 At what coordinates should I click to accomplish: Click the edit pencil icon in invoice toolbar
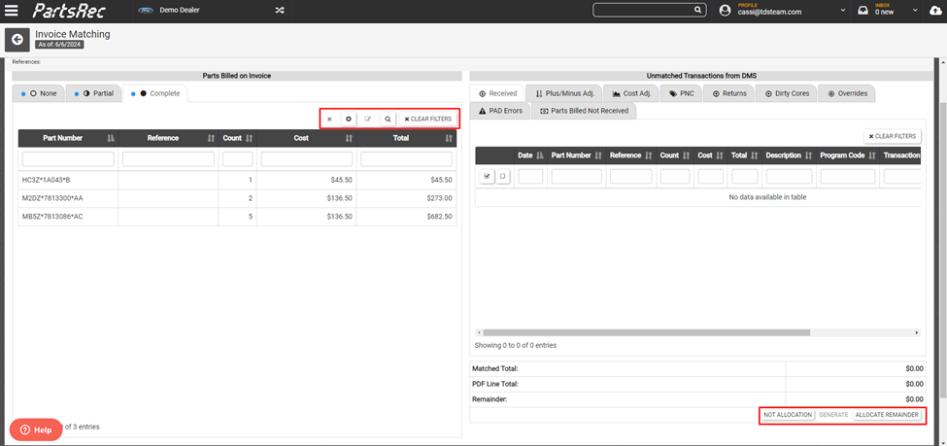pyautogui.click(x=368, y=120)
